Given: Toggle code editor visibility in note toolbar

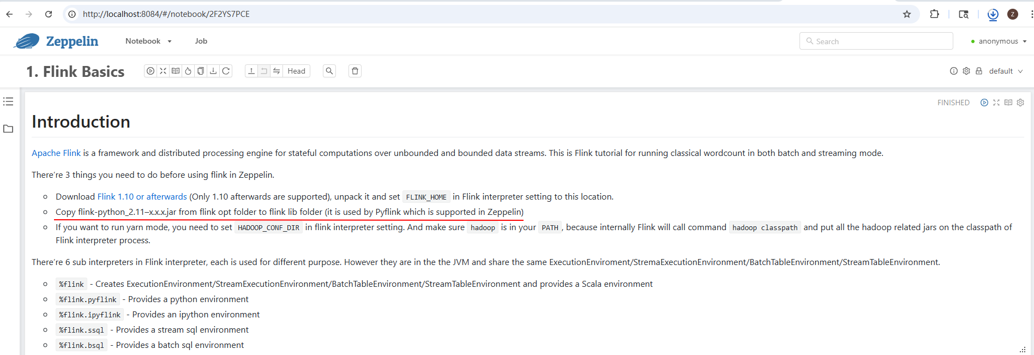Looking at the screenshot, I should coord(163,71).
